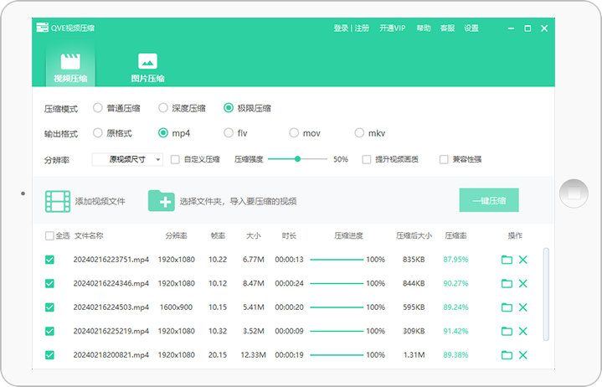Image resolution: width=602 pixels, height=387 pixels.
Task: Adjust the 压缩强度 slider handle
Action: point(297,158)
